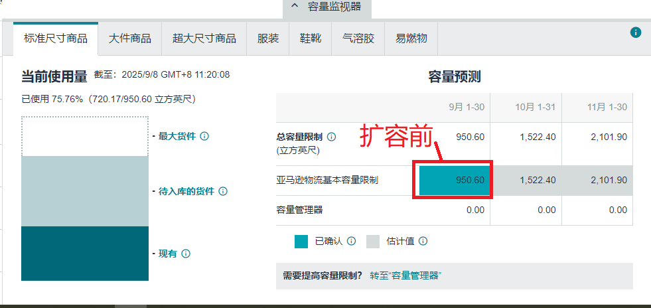Open the info tooltip for 总容量限制
Image resolution: width=651 pixels, height=308 pixels.
coord(331,137)
